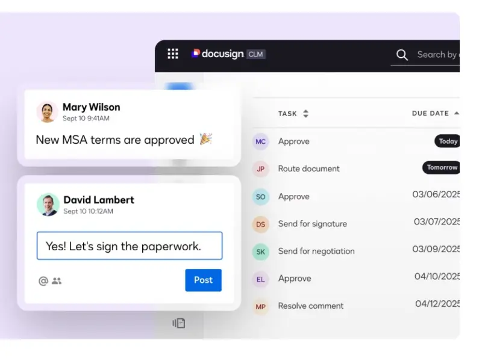Open the app launcher grid icon
The height and width of the screenshot is (361, 482).
(173, 54)
